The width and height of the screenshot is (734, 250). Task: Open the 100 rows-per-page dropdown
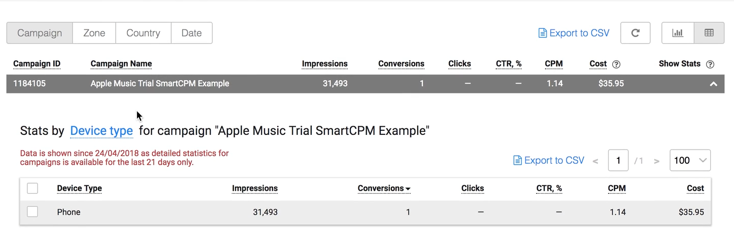click(690, 160)
